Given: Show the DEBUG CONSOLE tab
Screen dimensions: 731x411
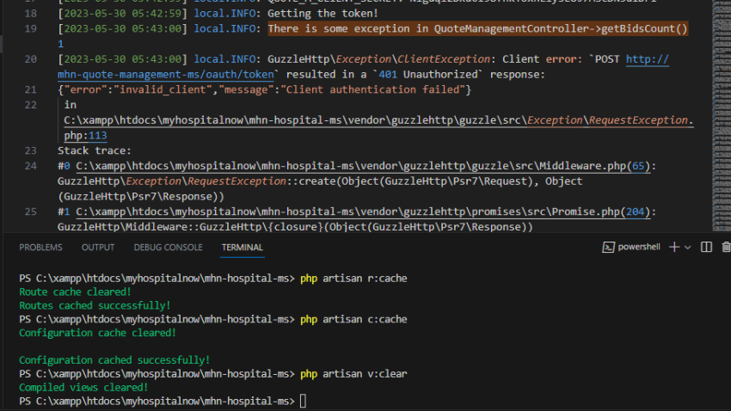Looking at the screenshot, I should 168,248.
